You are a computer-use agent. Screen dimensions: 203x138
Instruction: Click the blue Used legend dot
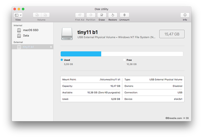click(62, 60)
